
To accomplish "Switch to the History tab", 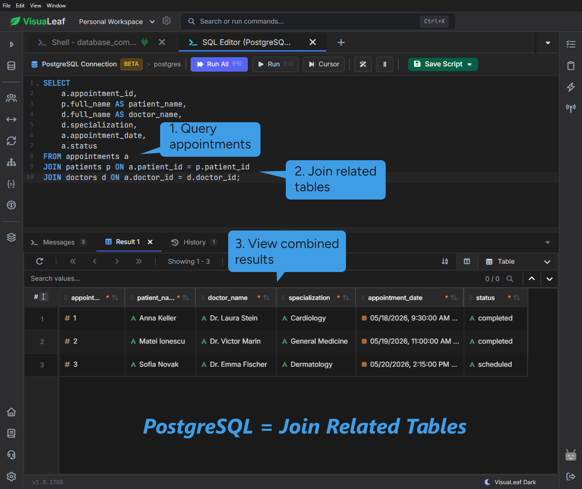I will [194, 242].
